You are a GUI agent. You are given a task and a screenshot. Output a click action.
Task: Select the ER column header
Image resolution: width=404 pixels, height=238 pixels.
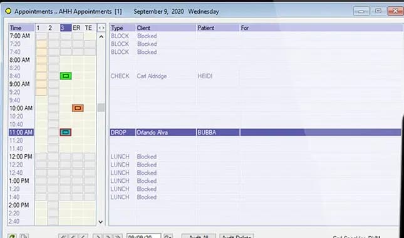click(x=78, y=28)
